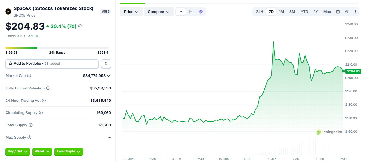Select the line chart view icon

coord(181,12)
